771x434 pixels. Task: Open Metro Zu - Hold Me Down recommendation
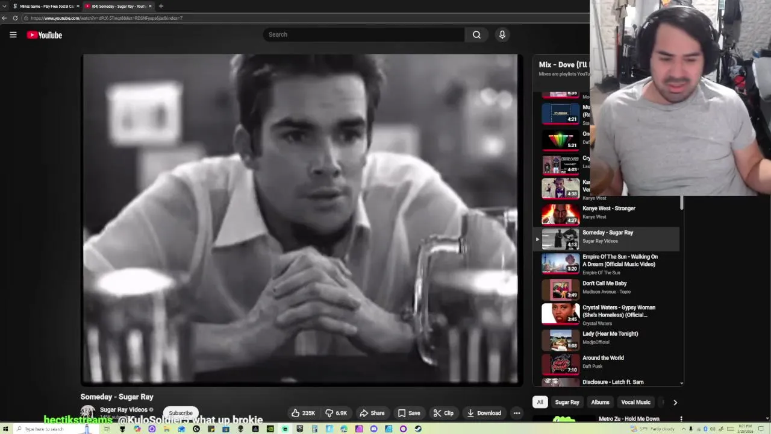coord(629,419)
